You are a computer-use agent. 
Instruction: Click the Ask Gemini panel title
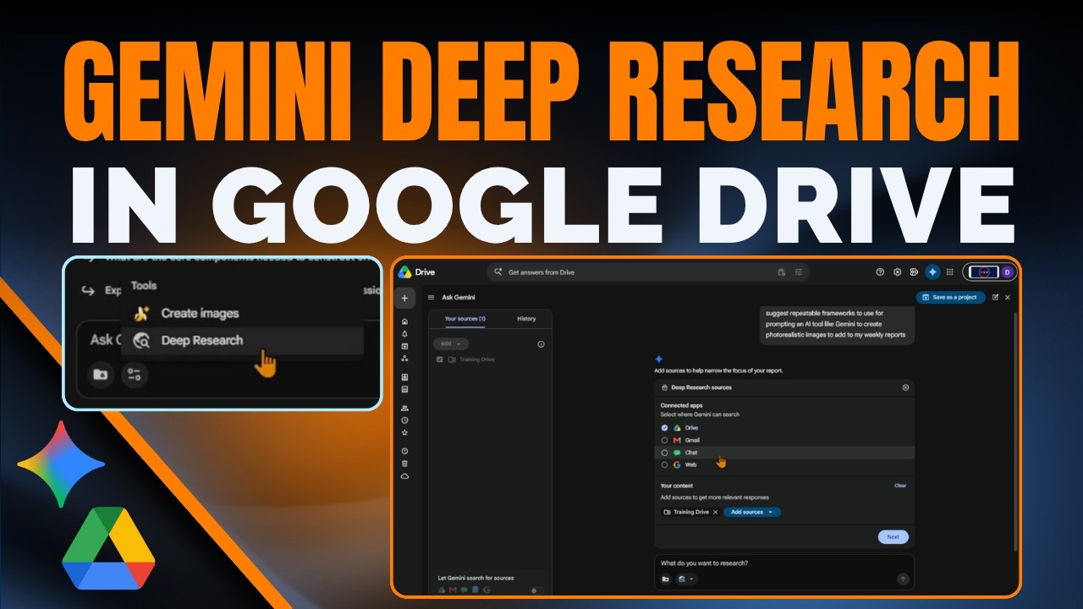[x=458, y=298]
